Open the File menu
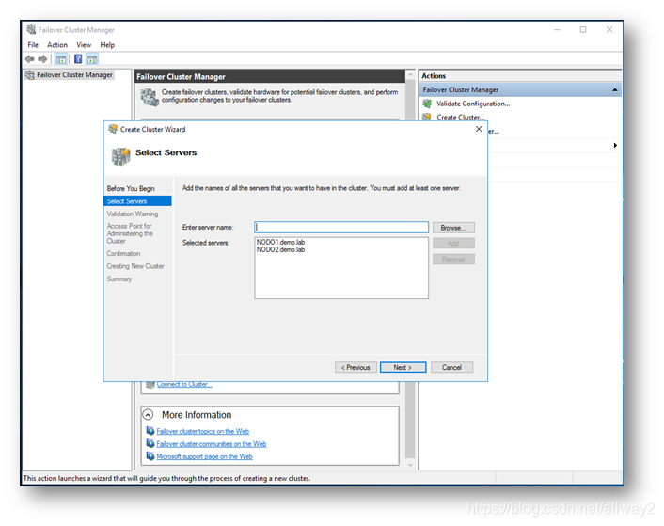The image size is (664, 526). click(33, 45)
